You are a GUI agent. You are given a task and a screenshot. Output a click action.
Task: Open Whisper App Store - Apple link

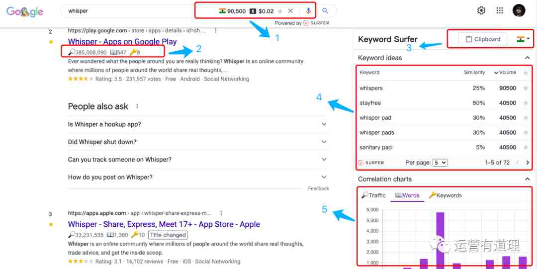[x=164, y=224]
